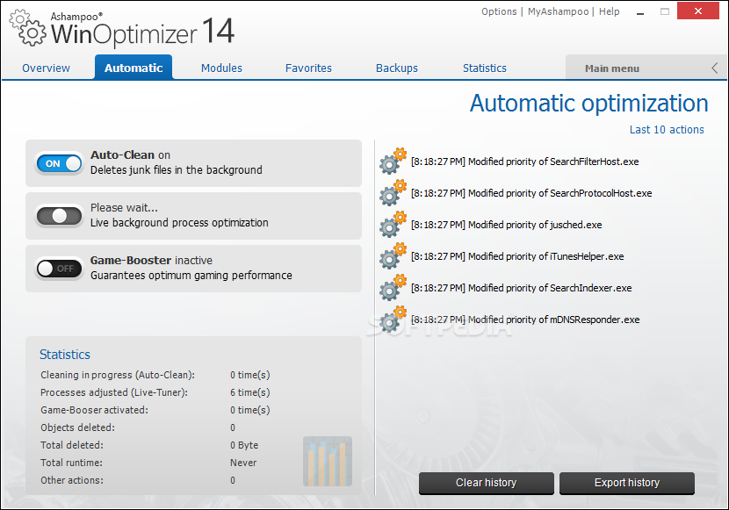This screenshot has height=510, width=729.
Task: Open the Options link
Action: (x=499, y=11)
